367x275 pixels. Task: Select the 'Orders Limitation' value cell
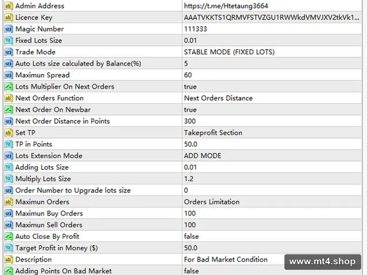tap(272, 202)
